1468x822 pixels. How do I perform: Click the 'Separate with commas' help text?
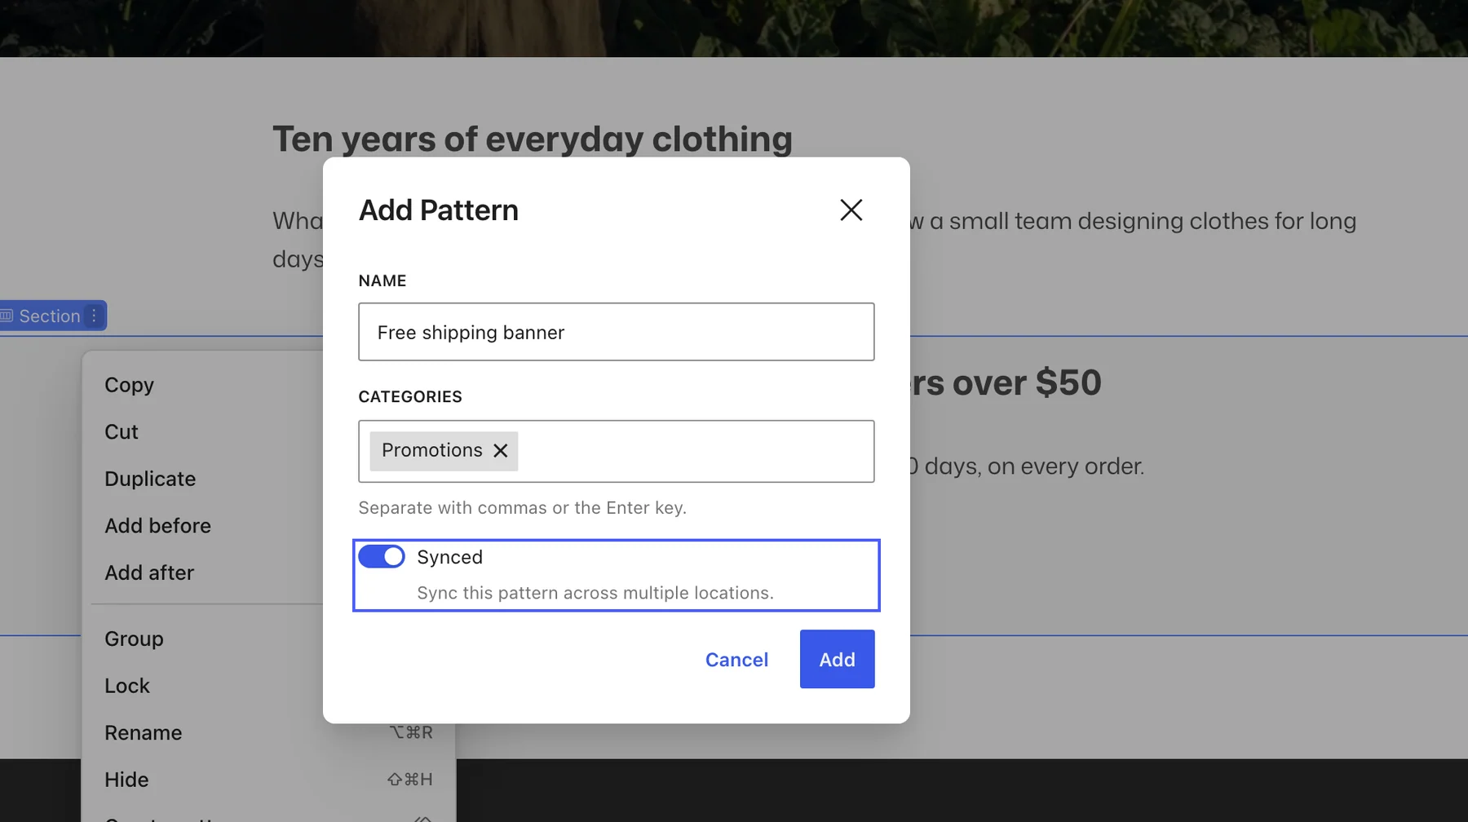(x=522, y=508)
